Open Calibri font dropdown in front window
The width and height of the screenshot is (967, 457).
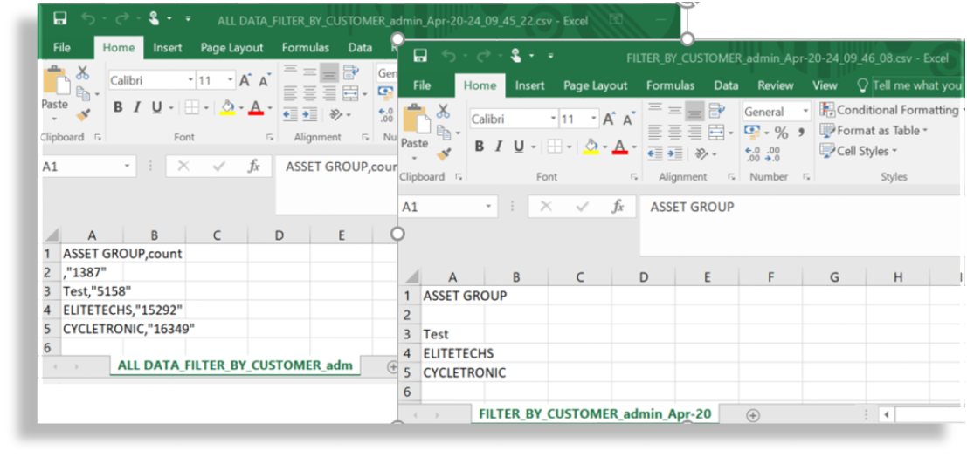point(553,119)
